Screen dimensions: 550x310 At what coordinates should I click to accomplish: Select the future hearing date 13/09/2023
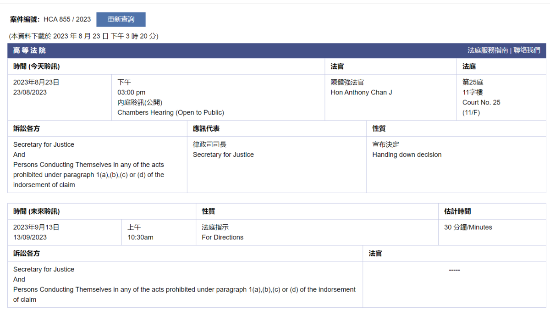tap(30, 237)
